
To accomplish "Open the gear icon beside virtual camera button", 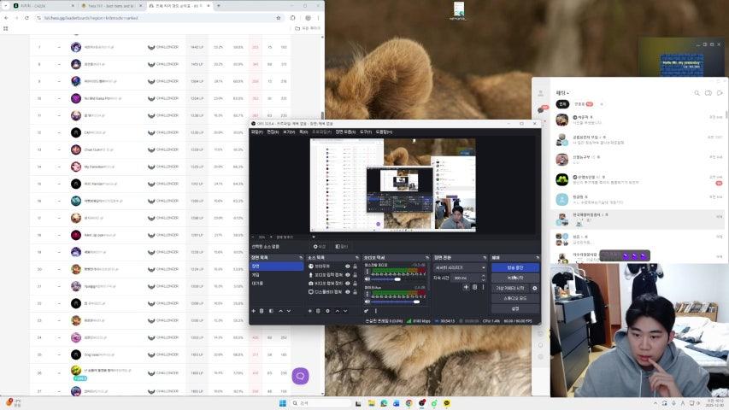I will (535, 288).
